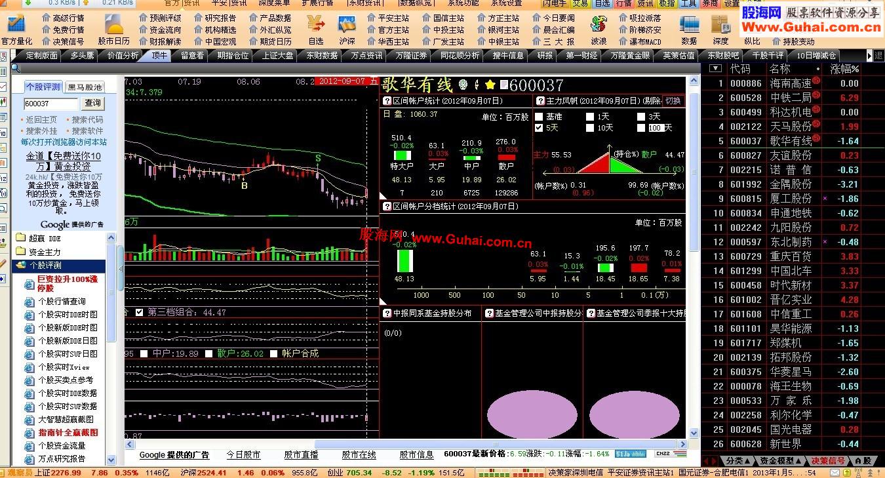Toggle the 基准 checkbox
Viewport: 885px width, 478px height.
[539, 117]
